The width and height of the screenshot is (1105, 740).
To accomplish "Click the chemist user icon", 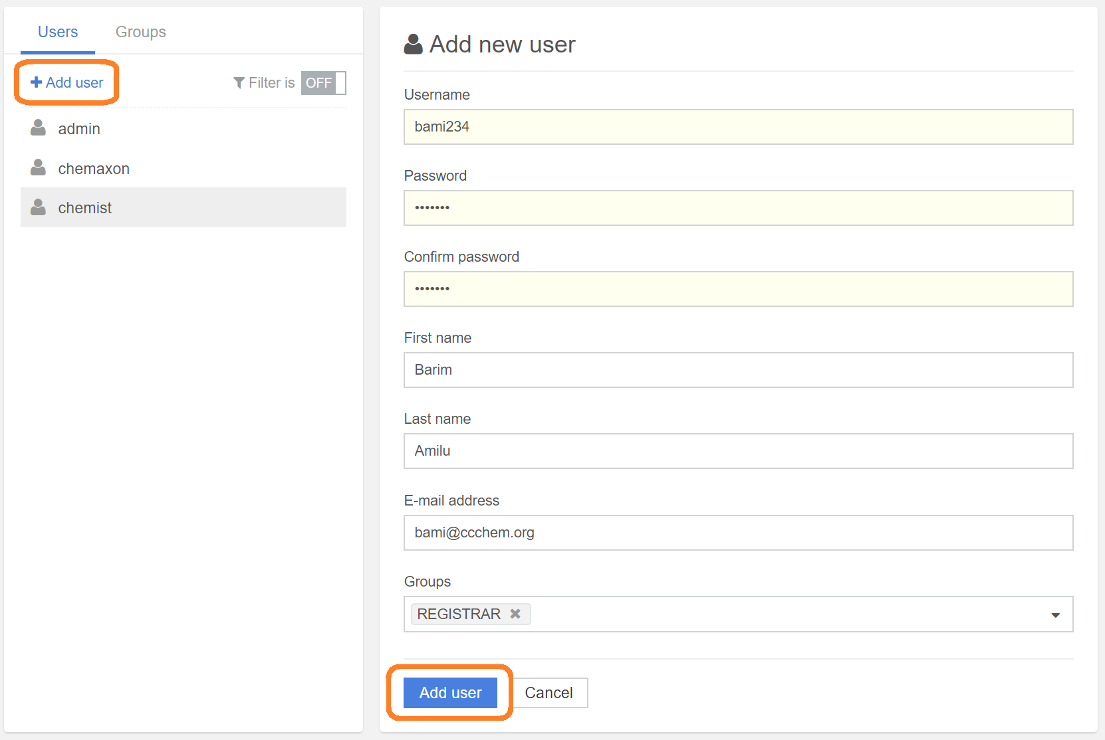I will (39, 207).
